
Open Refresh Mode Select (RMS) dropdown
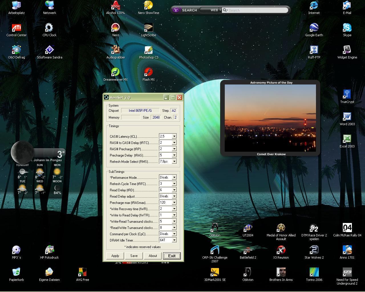click(x=174, y=161)
